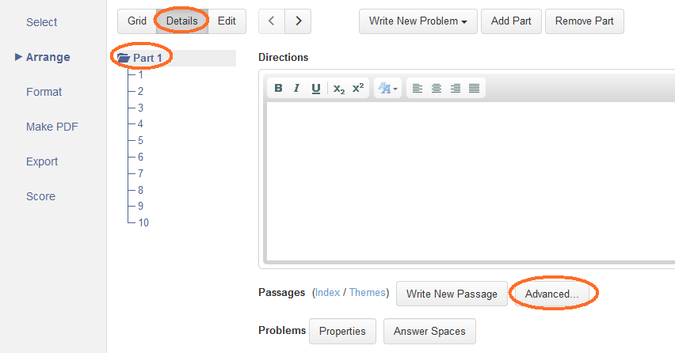Viewport: 675px width, 353px height.
Task: Click inside the Directions text area
Action: [x=470, y=181]
